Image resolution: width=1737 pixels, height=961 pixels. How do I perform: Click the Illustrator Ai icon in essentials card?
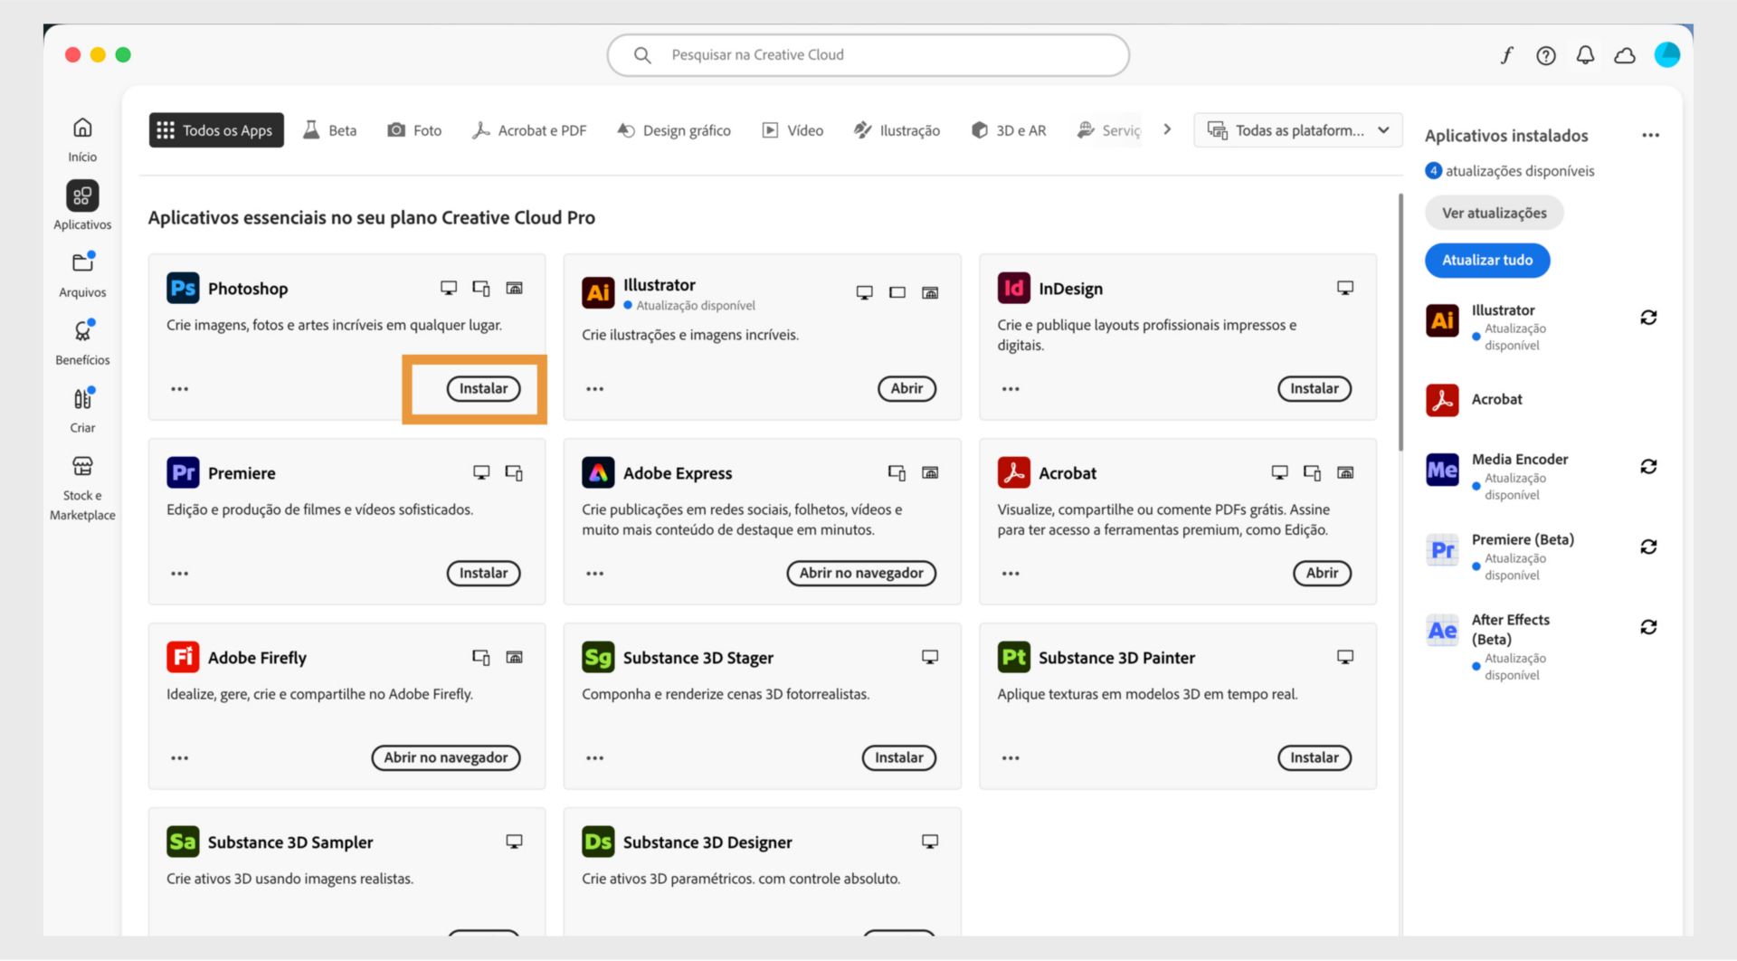(x=598, y=292)
